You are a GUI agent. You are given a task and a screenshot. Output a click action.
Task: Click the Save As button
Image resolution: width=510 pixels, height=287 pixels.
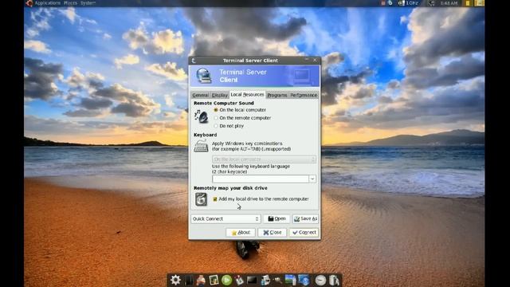(x=305, y=218)
